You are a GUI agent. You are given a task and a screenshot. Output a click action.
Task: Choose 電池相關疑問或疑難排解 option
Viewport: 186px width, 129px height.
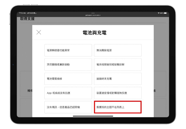point(118,64)
